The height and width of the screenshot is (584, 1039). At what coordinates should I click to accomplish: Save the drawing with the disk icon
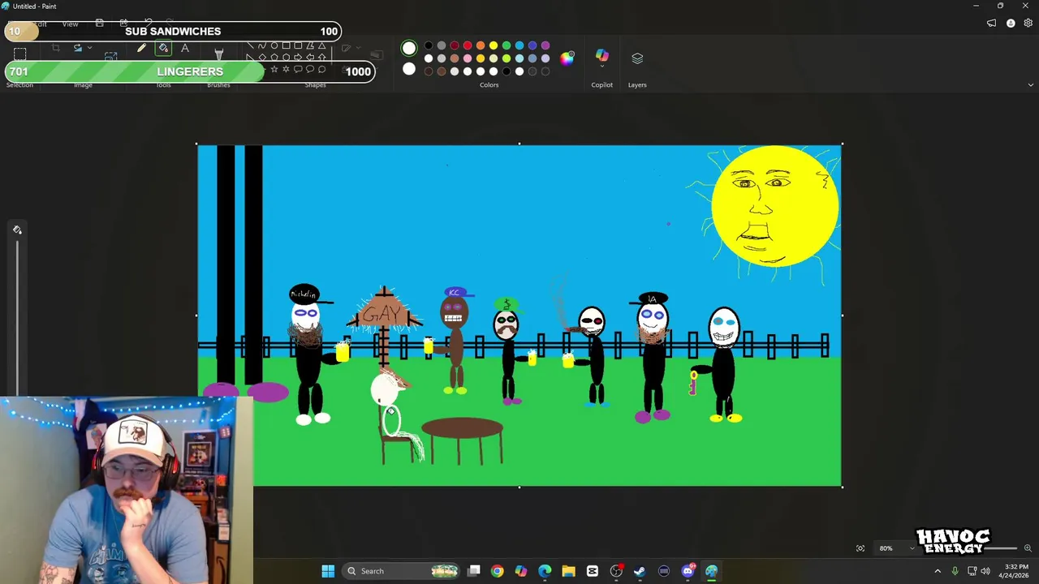pos(99,24)
